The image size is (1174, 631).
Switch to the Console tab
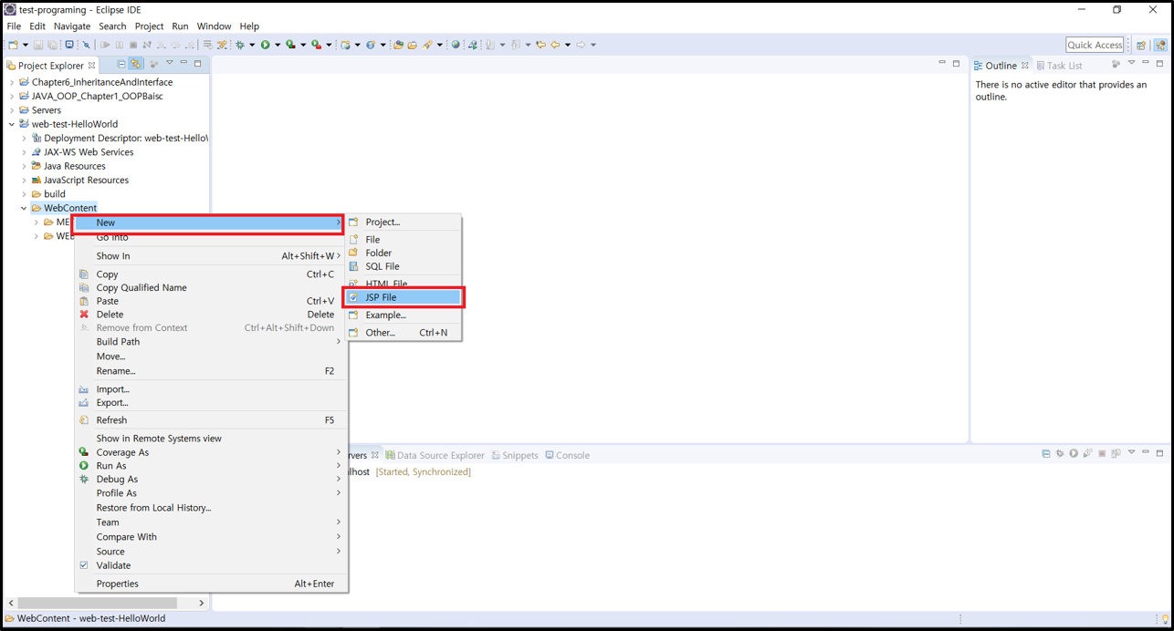coord(567,455)
